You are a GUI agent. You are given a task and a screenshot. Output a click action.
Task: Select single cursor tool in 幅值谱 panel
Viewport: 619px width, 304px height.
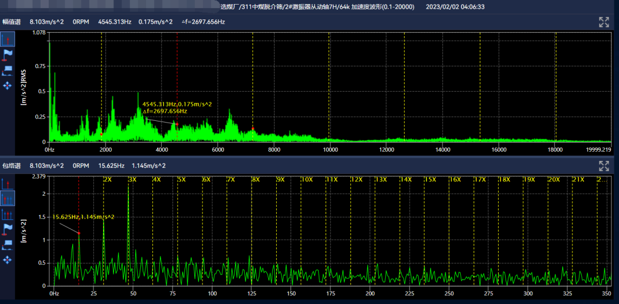[x=7, y=39]
